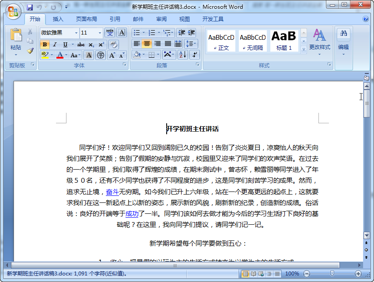Switch to the 插入 tab

58,19
